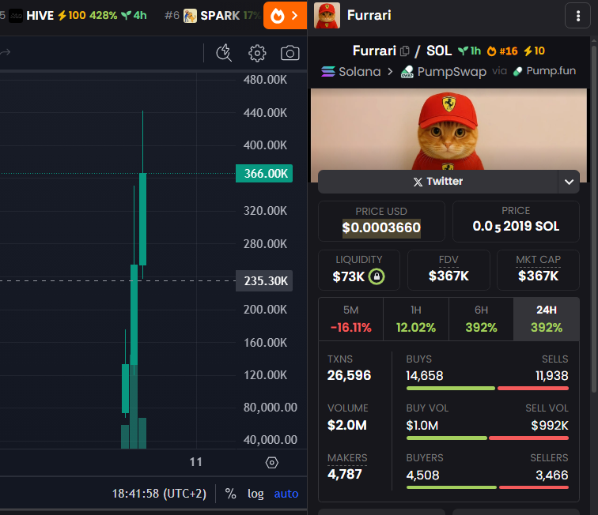Click the 235.30K crosshair price label
This screenshot has width=598, height=515.
click(x=264, y=281)
